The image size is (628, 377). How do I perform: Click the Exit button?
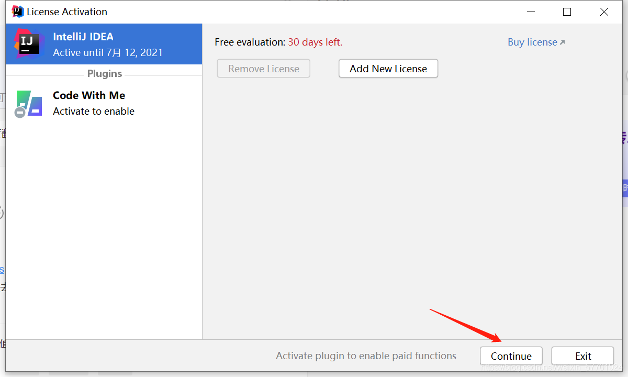point(582,356)
